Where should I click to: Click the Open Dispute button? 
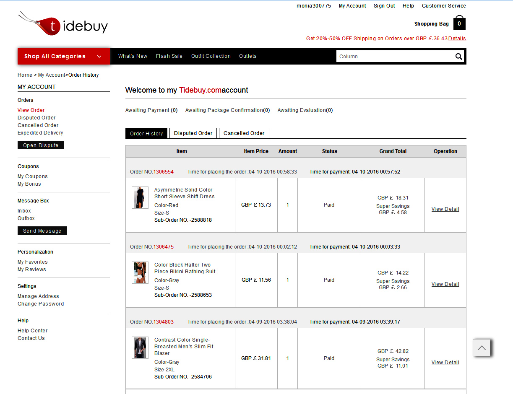pyautogui.click(x=41, y=145)
